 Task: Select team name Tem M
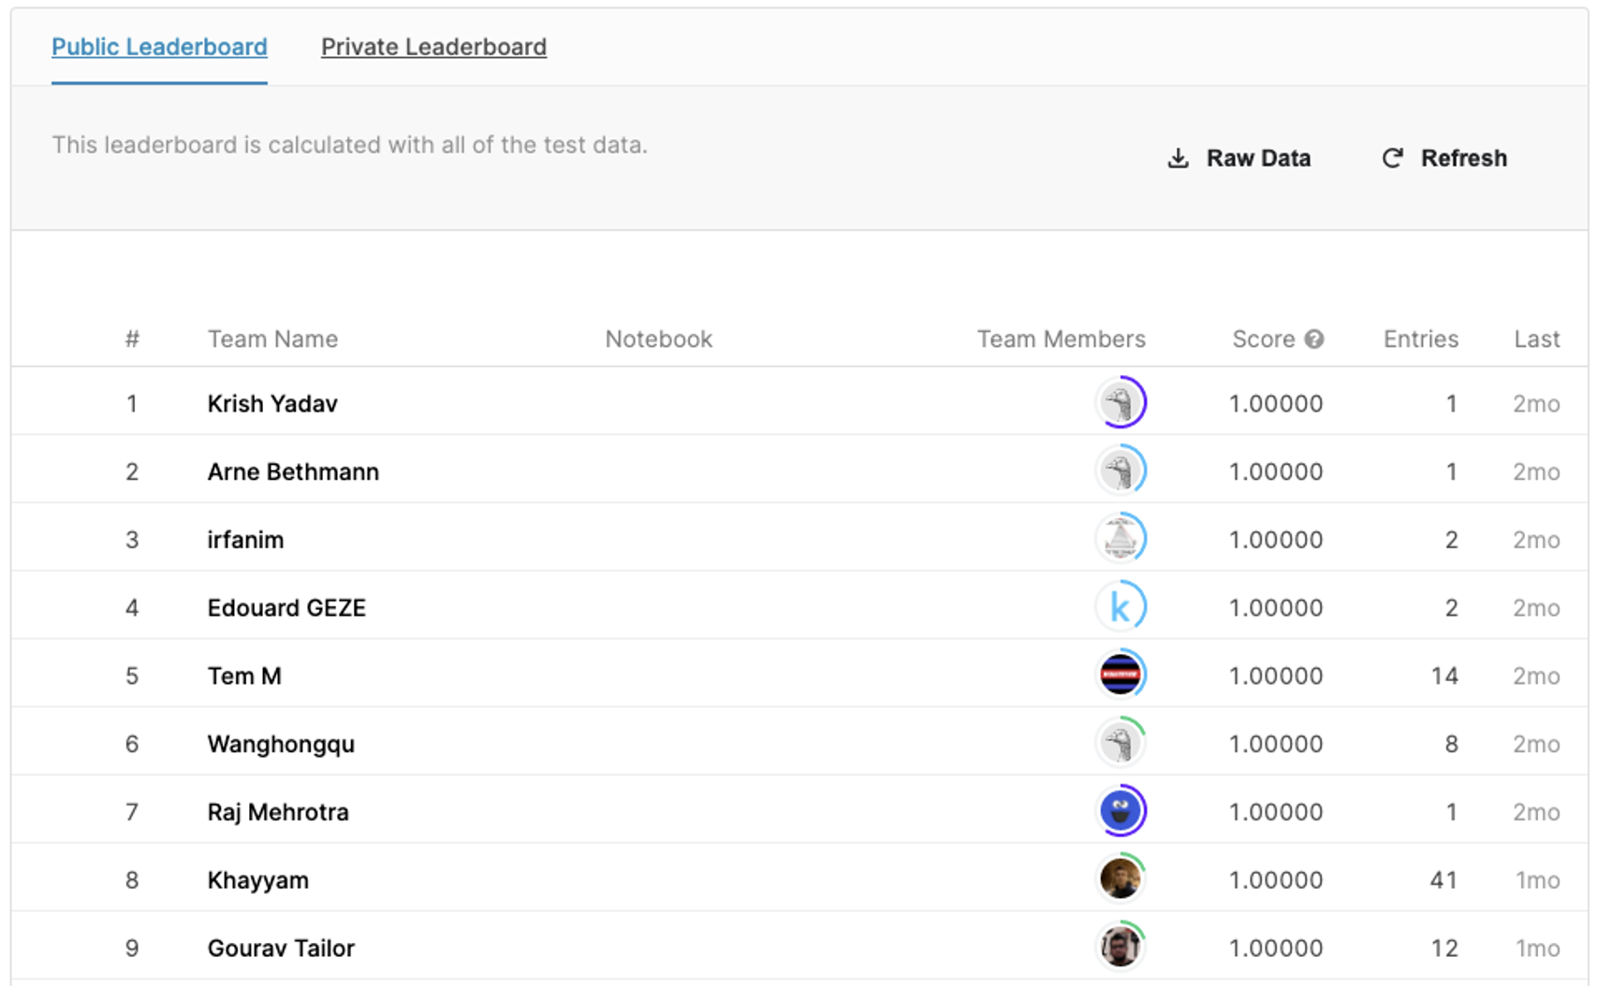tap(244, 675)
